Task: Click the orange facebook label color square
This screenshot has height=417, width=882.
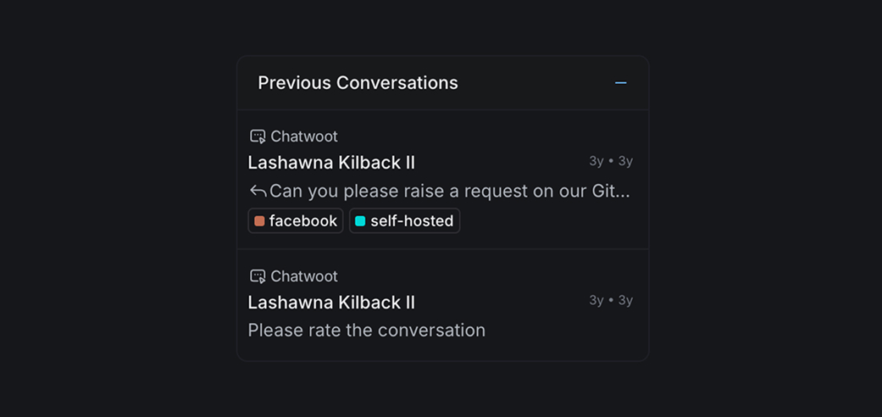Action: (259, 221)
